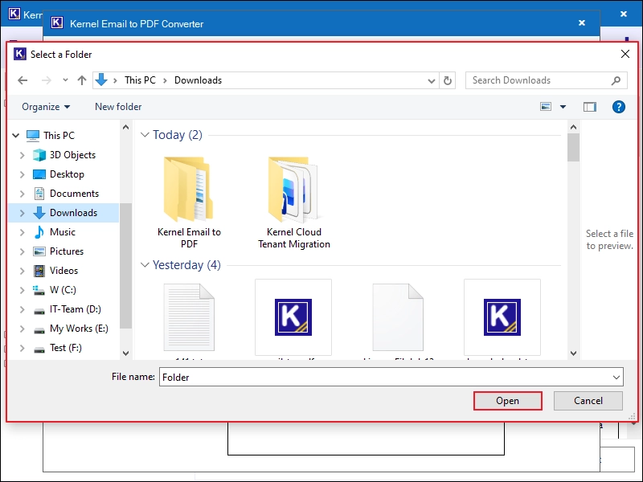The height and width of the screenshot is (482, 643).
Task: Open recent locations dropdown arrow
Action: point(65,80)
